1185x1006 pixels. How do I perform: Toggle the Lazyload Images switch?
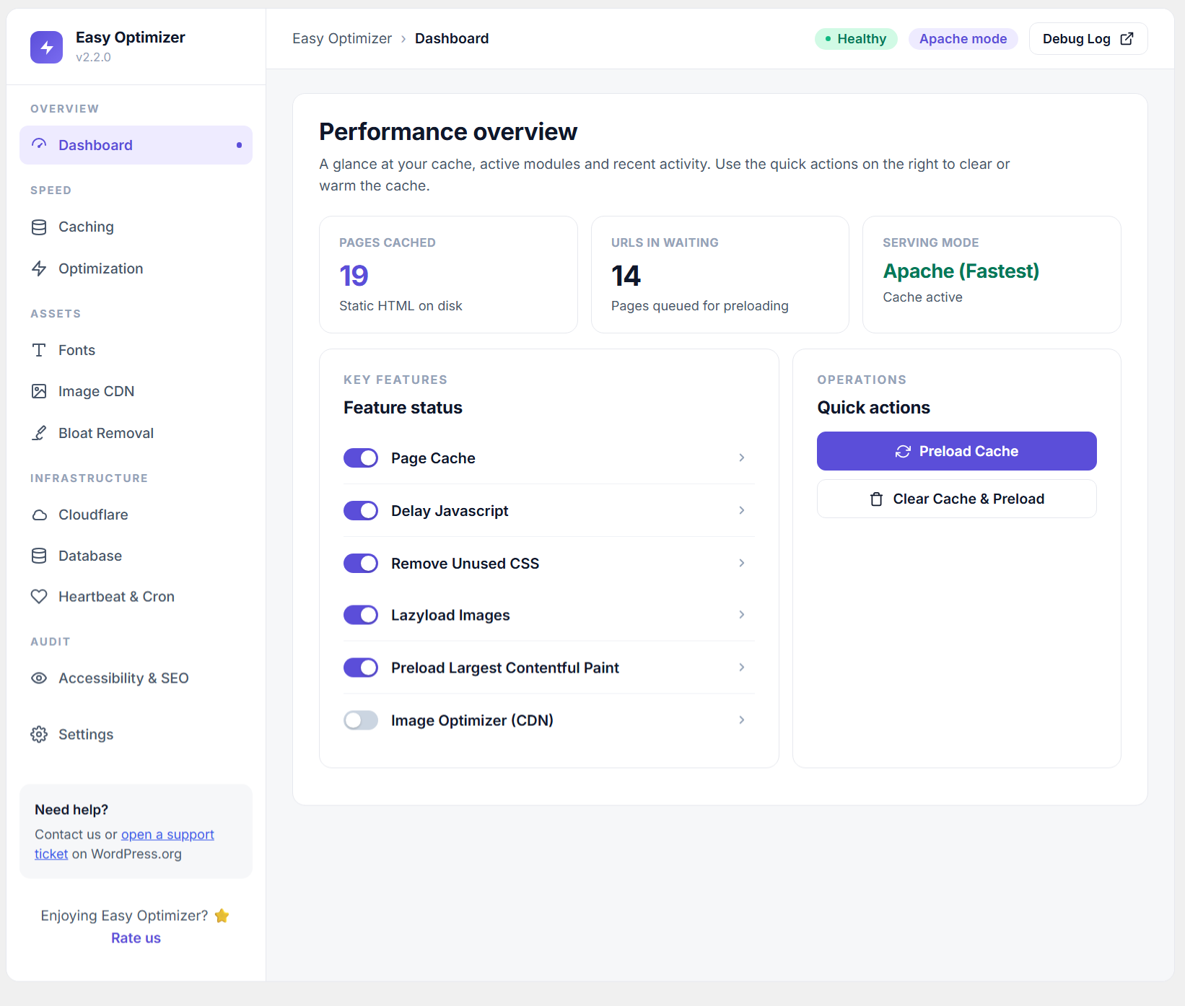coord(361,615)
